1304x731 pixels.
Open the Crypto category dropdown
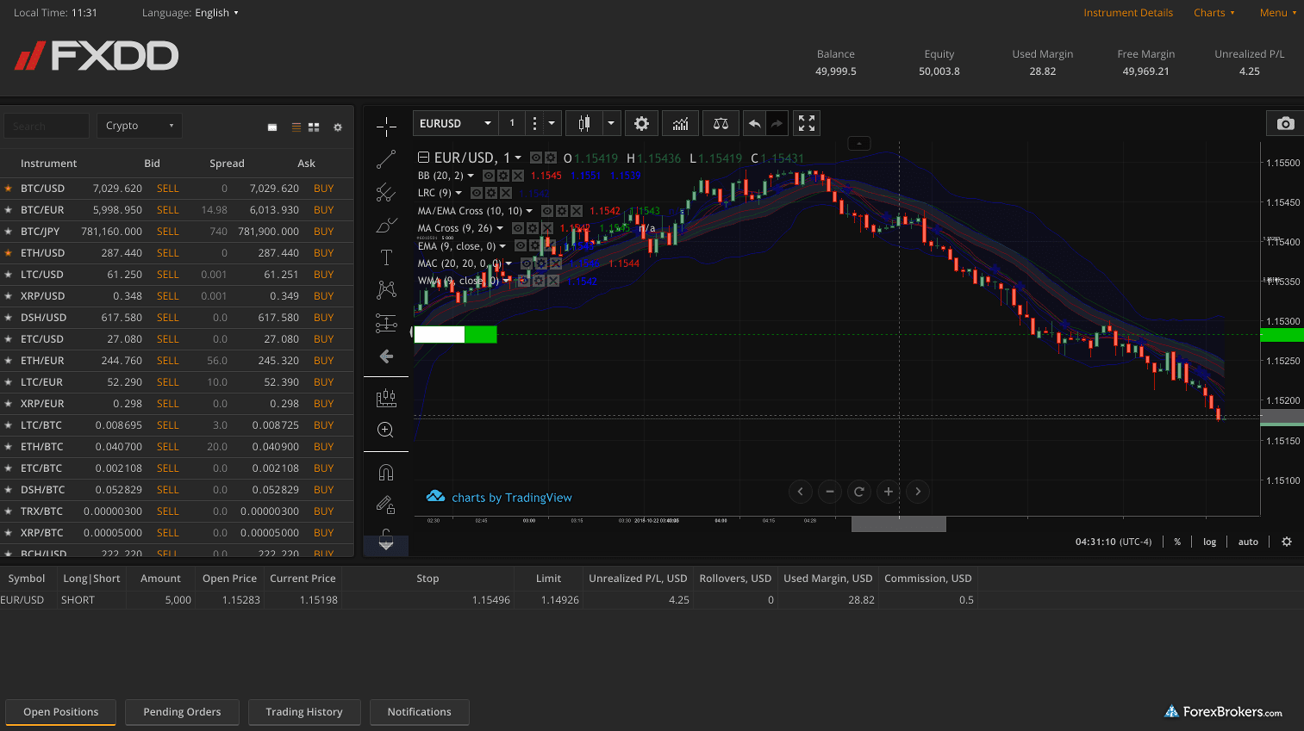139,126
